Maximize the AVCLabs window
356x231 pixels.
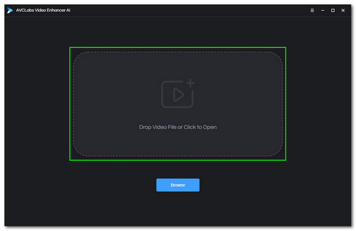pos(333,11)
